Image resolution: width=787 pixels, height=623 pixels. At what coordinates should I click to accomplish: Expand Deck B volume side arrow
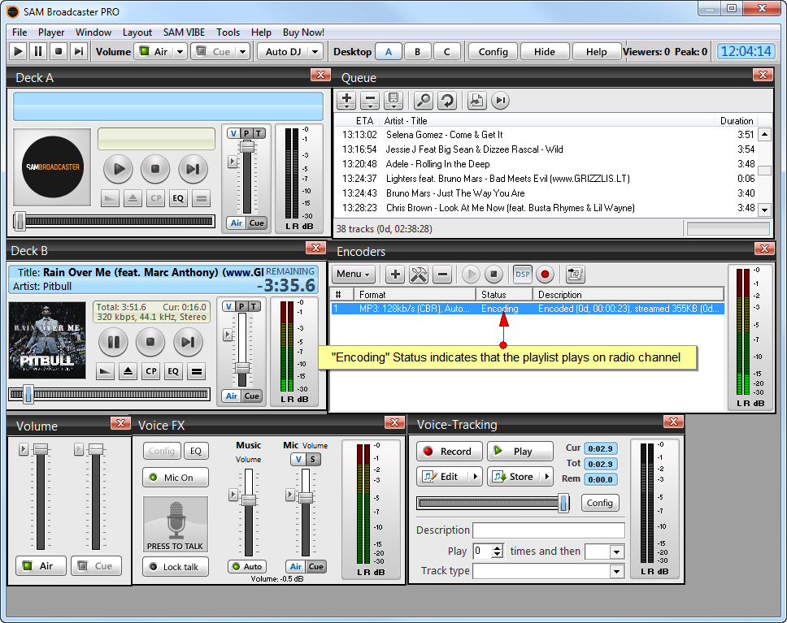[x=228, y=335]
